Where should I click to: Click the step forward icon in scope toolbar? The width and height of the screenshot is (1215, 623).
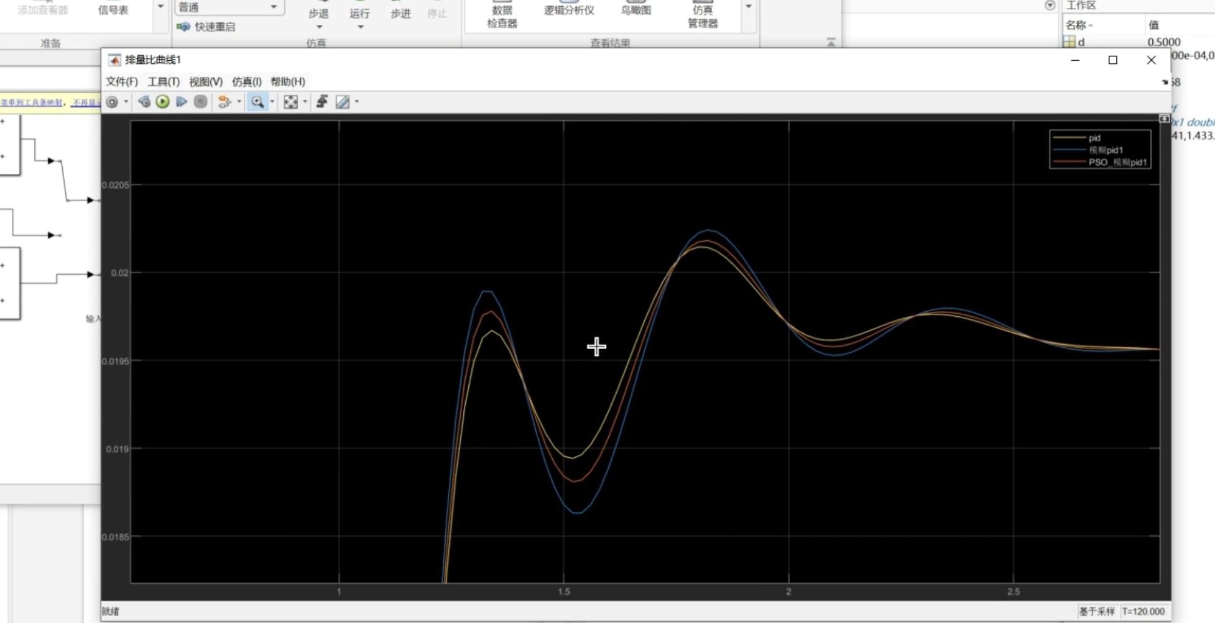181,102
